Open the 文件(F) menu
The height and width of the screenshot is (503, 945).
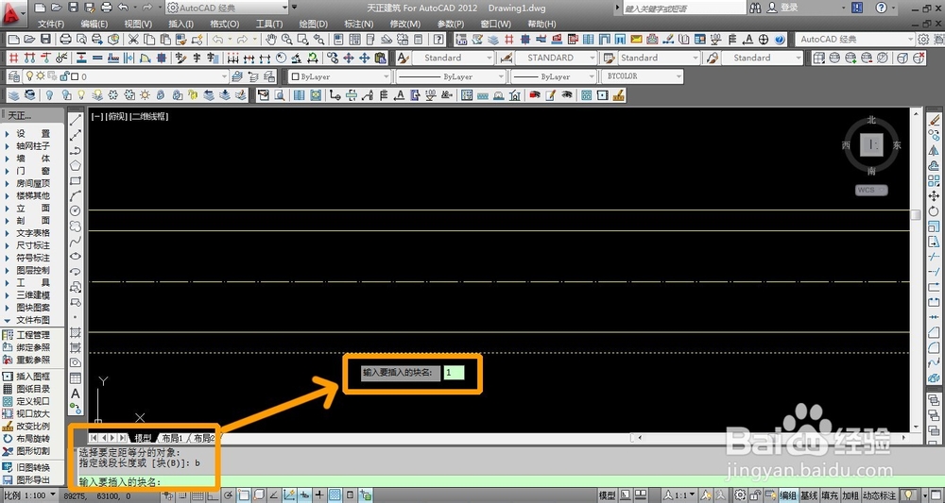coord(51,24)
